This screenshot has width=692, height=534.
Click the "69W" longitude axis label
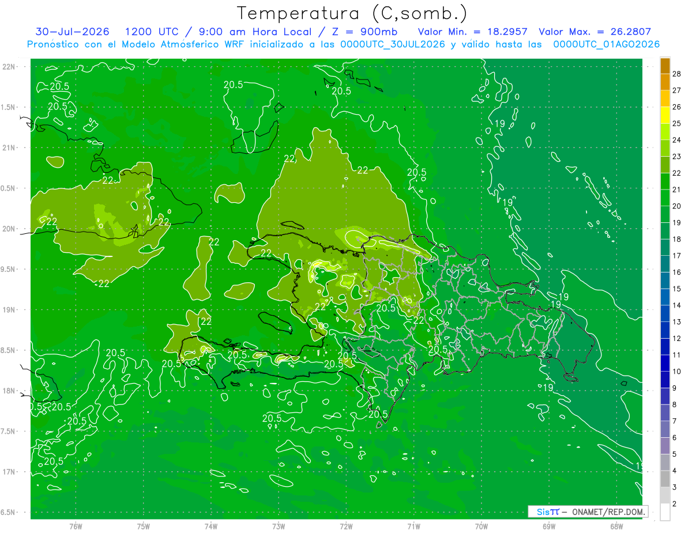click(x=549, y=527)
